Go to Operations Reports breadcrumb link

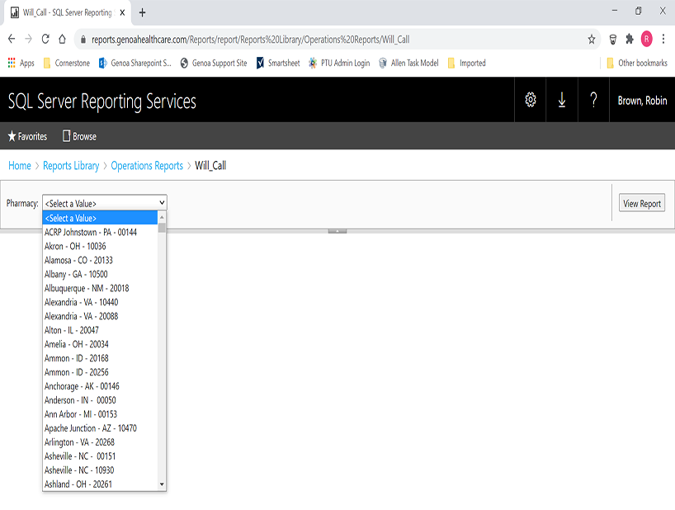coord(147,166)
